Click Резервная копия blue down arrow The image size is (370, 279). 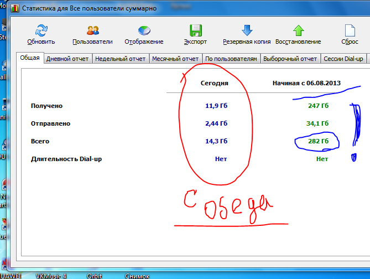[247, 30]
